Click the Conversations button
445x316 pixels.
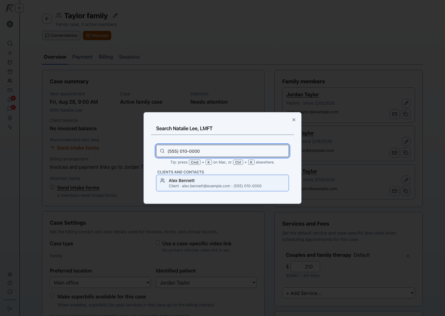tap(61, 35)
